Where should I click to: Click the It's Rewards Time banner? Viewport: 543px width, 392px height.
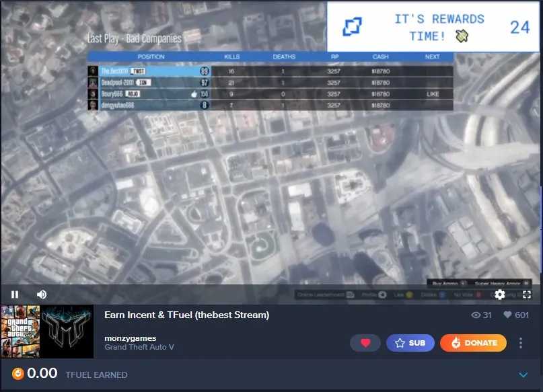tap(433, 27)
